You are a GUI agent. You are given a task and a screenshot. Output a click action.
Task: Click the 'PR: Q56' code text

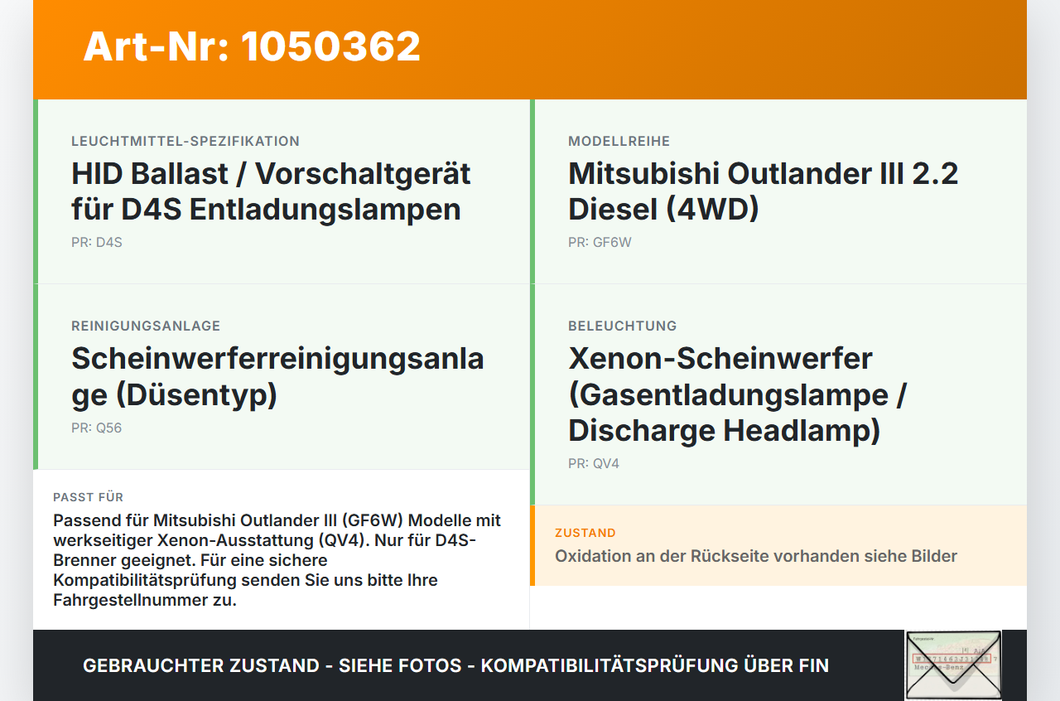pyautogui.click(x=97, y=428)
